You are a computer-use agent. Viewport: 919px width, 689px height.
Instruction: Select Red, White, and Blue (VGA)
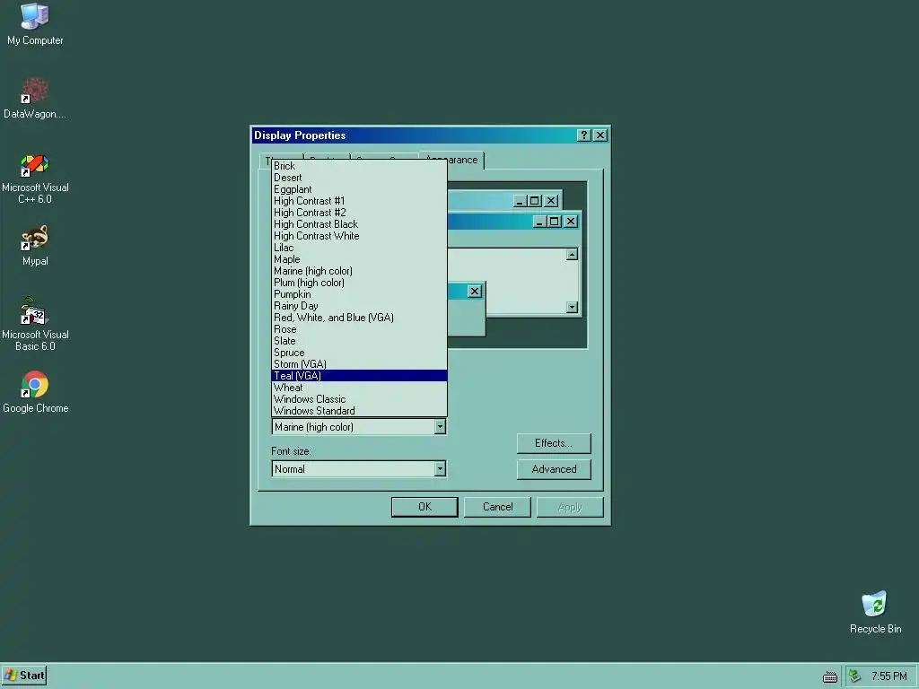pos(359,318)
